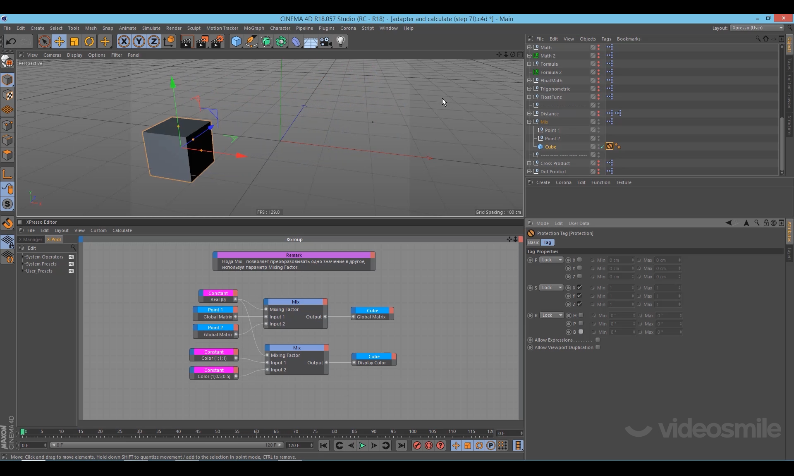Enable Allow Expressions checkbox
Image resolution: width=794 pixels, height=476 pixels.
598,340
